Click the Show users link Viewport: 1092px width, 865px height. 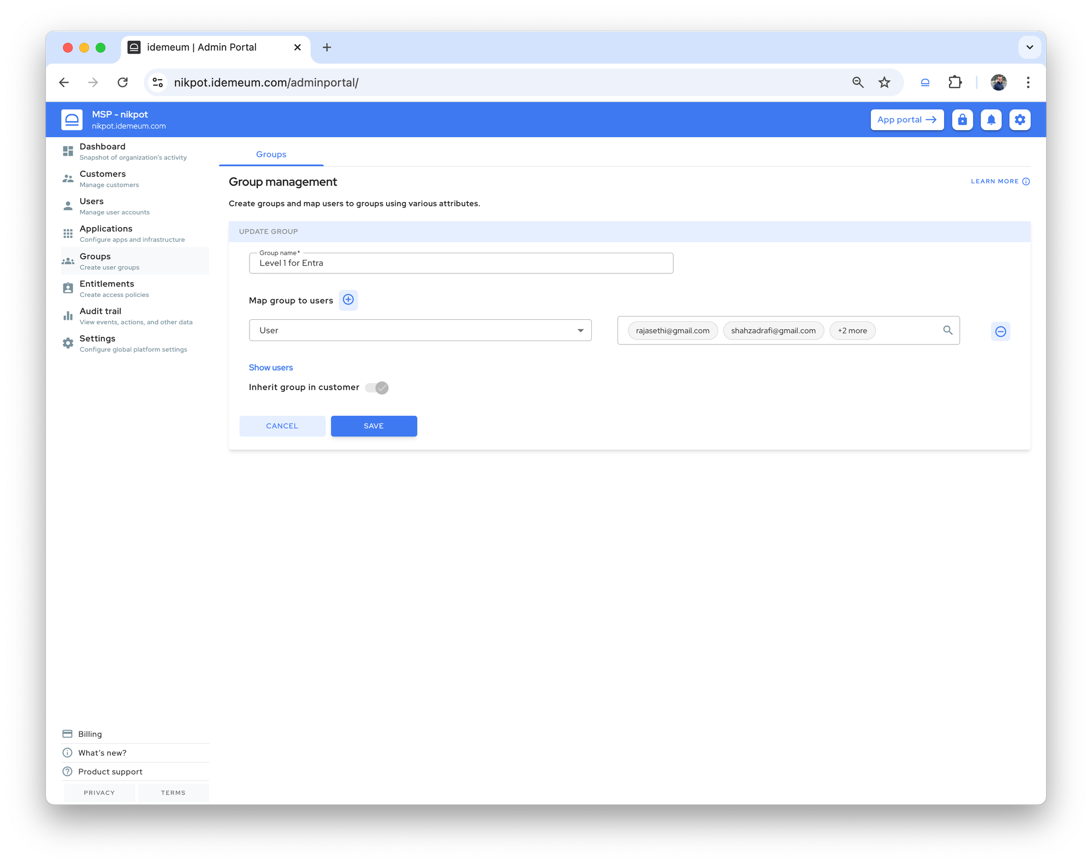pos(270,367)
